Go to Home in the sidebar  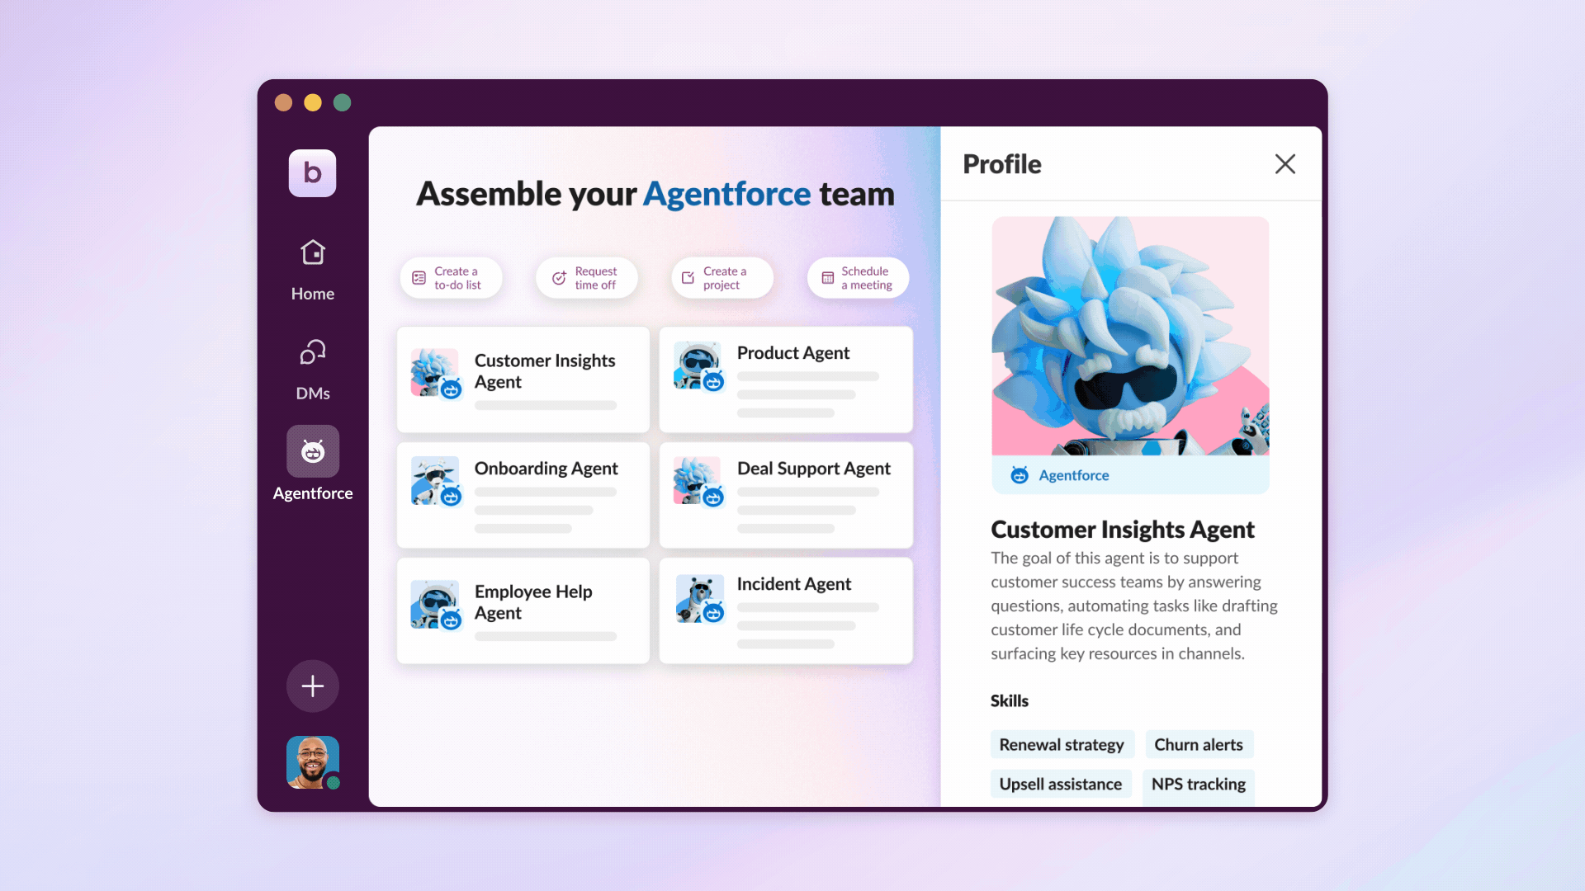[312, 268]
